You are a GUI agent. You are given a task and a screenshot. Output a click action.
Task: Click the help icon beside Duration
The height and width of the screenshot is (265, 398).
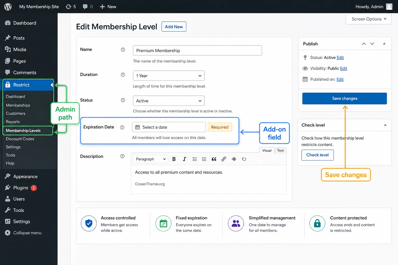pyautogui.click(x=123, y=75)
